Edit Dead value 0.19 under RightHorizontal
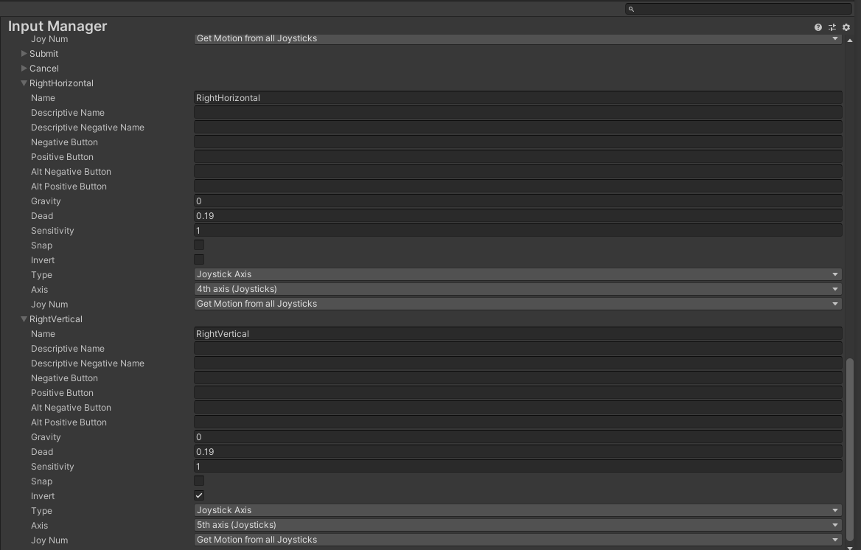This screenshot has height=550, width=861. click(517, 216)
